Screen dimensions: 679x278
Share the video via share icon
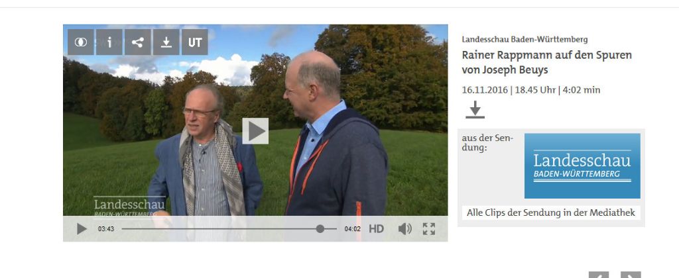tap(138, 42)
